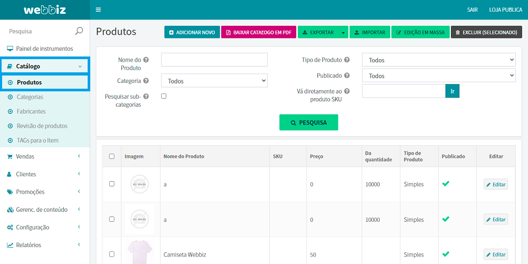Click the Adicionar Novo button
The width and height of the screenshot is (528, 264).
tap(192, 33)
